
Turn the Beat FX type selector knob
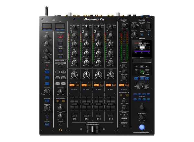(x=142, y=86)
